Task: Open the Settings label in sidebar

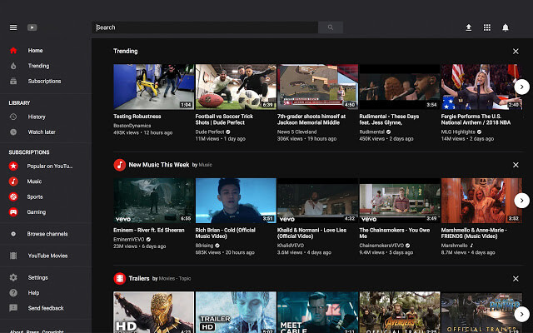Action: click(x=37, y=277)
